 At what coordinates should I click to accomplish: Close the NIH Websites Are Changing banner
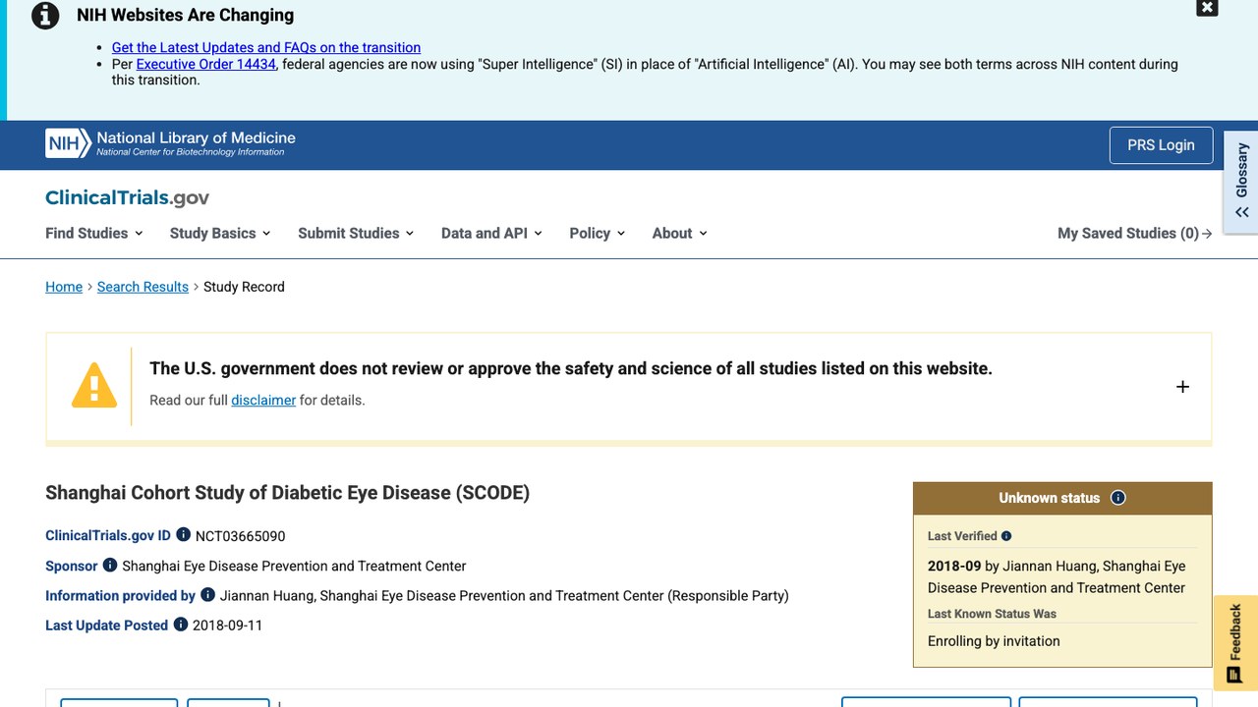click(1207, 8)
